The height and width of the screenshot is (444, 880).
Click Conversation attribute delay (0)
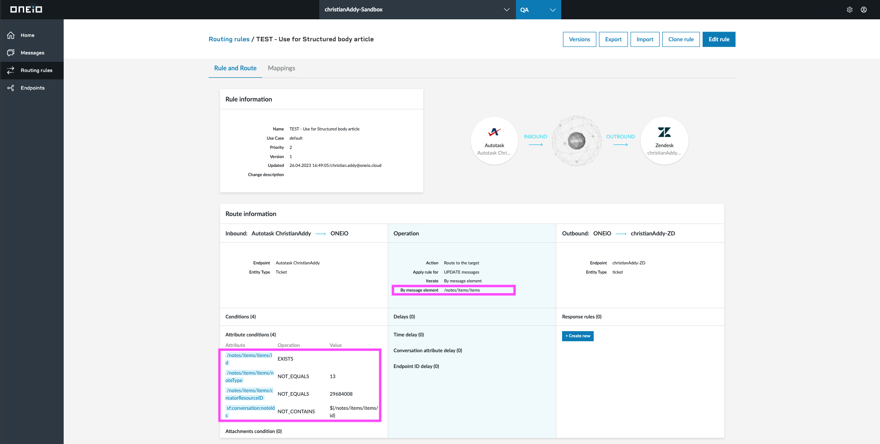(428, 350)
